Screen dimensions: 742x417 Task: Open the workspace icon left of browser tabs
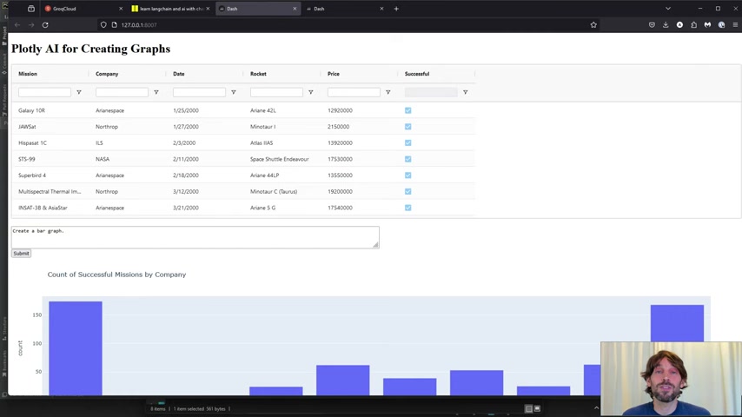(31, 9)
